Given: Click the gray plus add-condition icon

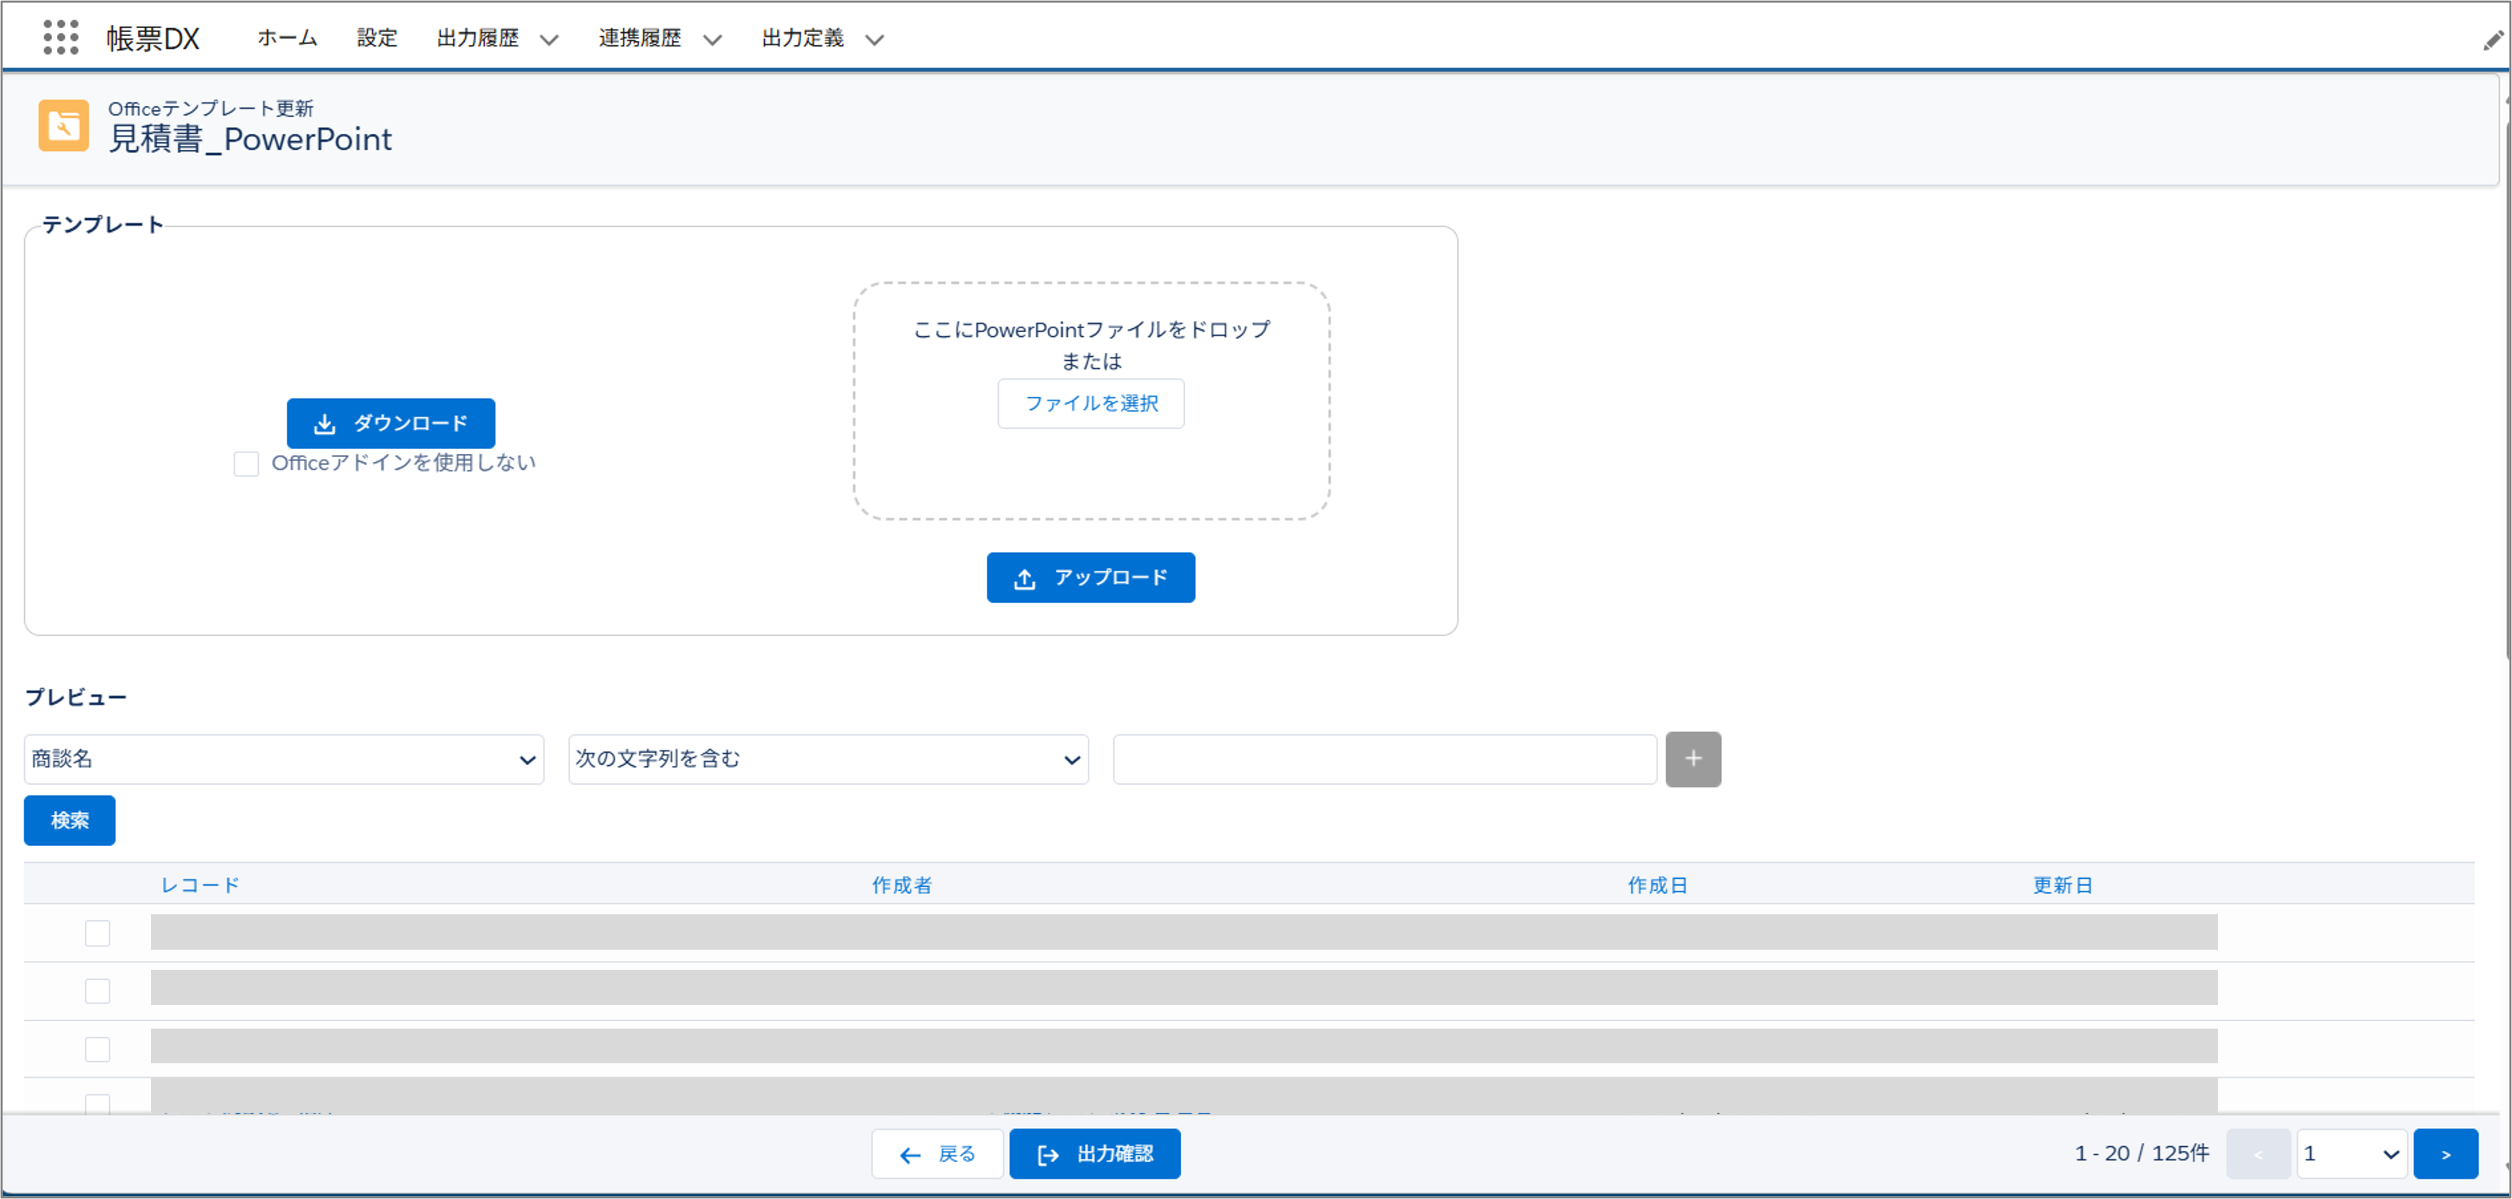Looking at the screenshot, I should (1692, 759).
